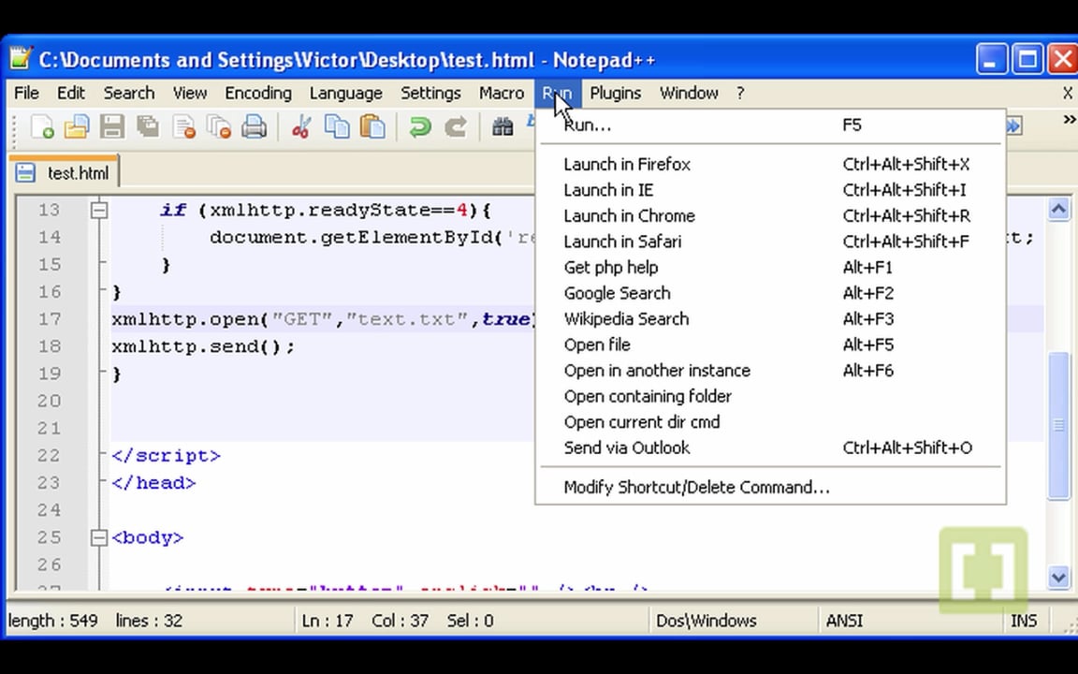Open the Encoding menu
Image resolution: width=1078 pixels, height=674 pixels.
257,93
